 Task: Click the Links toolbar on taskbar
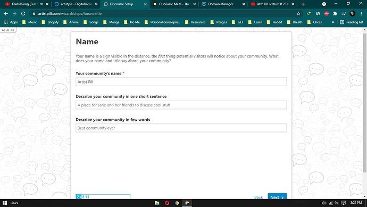pos(14,203)
